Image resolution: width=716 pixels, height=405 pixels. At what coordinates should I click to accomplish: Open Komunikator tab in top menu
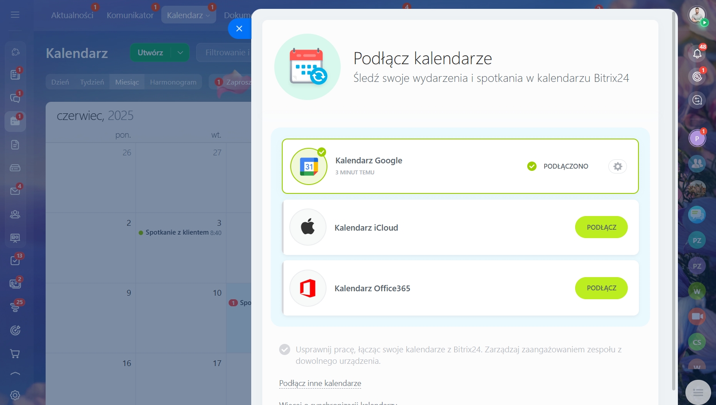(130, 15)
